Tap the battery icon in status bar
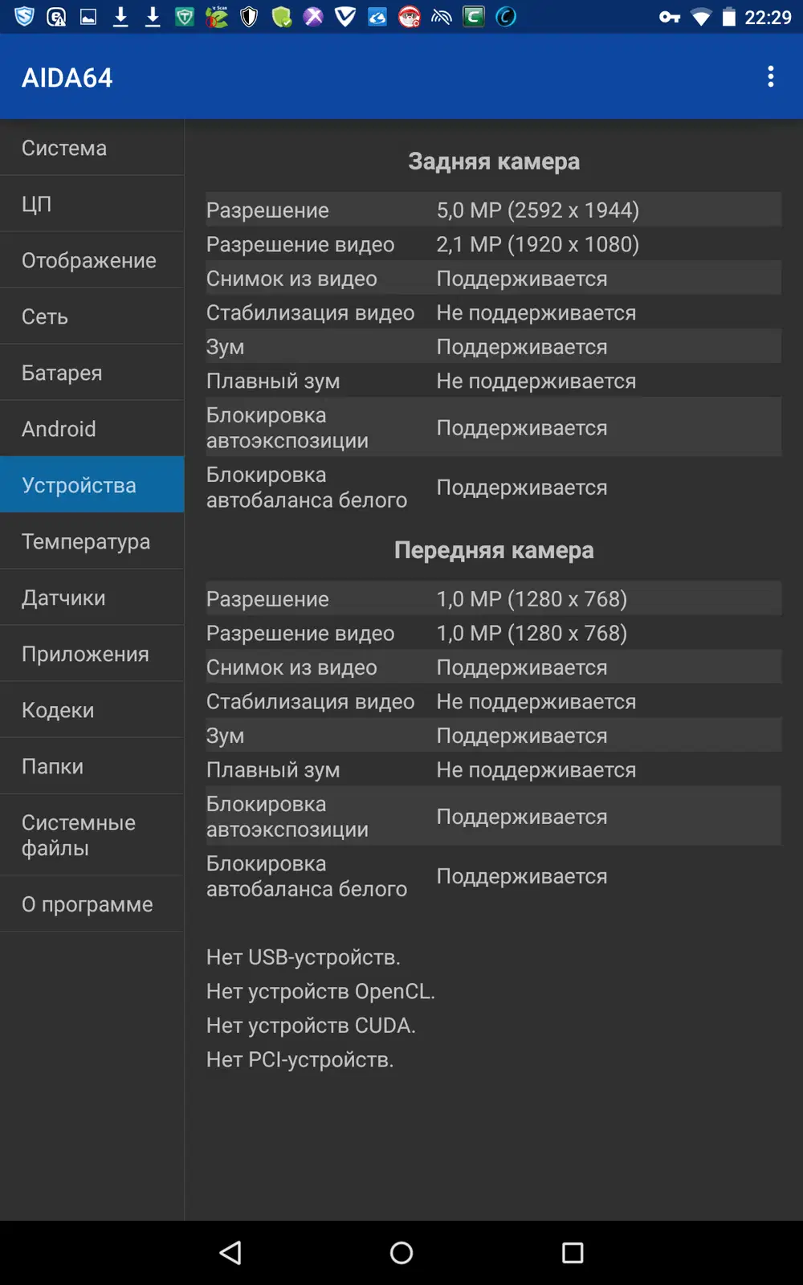 (x=728, y=17)
